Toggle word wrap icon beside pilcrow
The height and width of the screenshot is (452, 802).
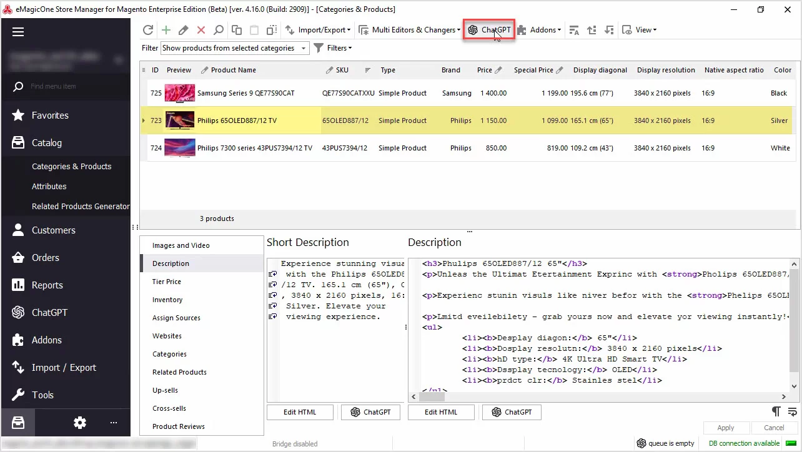click(x=793, y=411)
